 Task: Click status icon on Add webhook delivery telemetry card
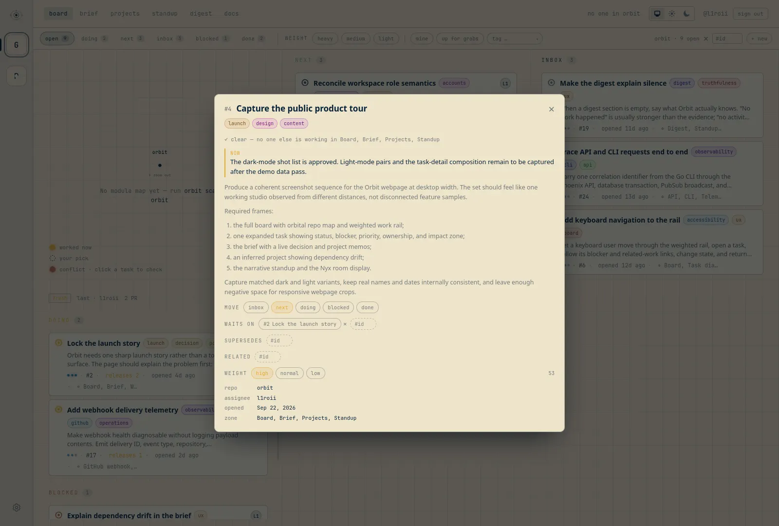[58, 410]
